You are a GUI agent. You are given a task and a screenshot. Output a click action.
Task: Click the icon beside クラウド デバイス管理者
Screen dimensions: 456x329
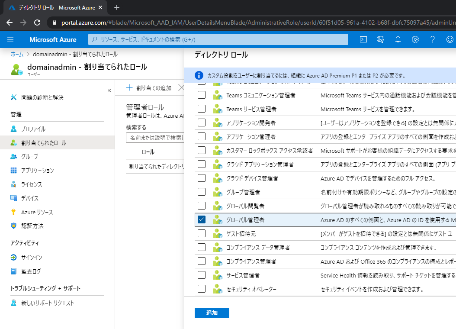(x=218, y=178)
